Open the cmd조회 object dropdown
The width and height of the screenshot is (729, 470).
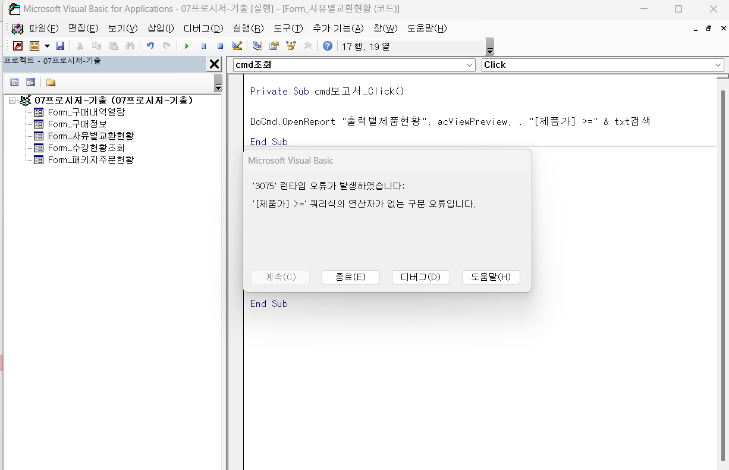click(x=470, y=65)
